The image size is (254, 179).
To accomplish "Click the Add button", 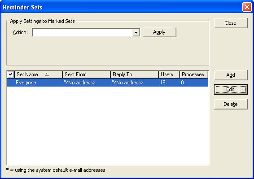I will coord(231,75).
